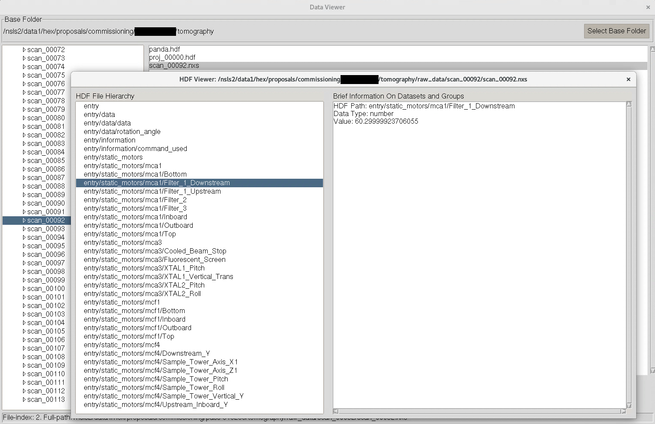Select entry/data/rotation_angle in hierarchy

coord(122,132)
